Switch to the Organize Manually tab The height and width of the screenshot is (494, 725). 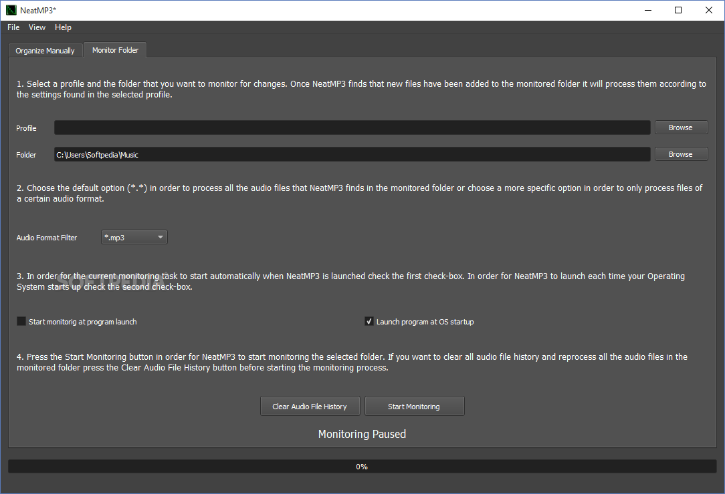pos(45,50)
